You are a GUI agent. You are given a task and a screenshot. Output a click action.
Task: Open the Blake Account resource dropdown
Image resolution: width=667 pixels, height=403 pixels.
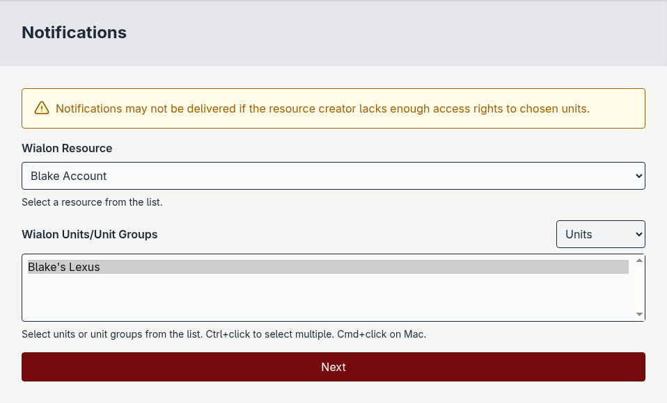(333, 176)
